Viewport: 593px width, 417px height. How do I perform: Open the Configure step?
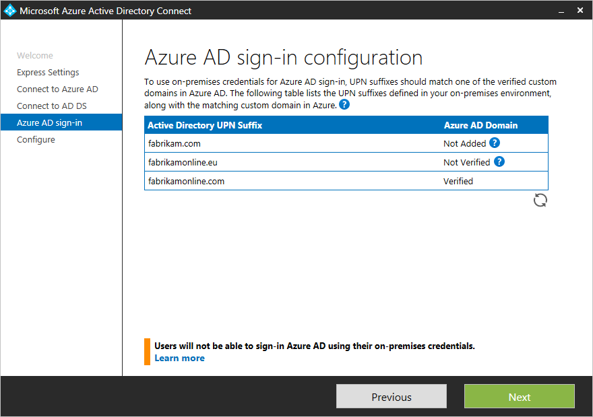(x=36, y=140)
